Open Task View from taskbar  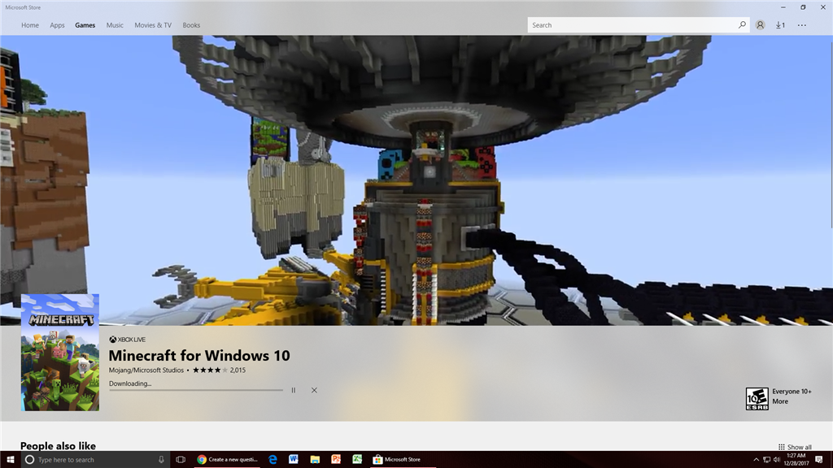(181, 460)
